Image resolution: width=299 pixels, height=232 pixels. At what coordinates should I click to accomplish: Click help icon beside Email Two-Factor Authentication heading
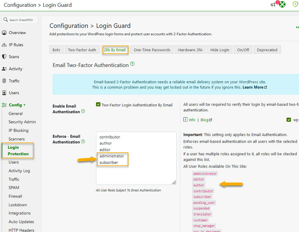[x=132, y=64]
